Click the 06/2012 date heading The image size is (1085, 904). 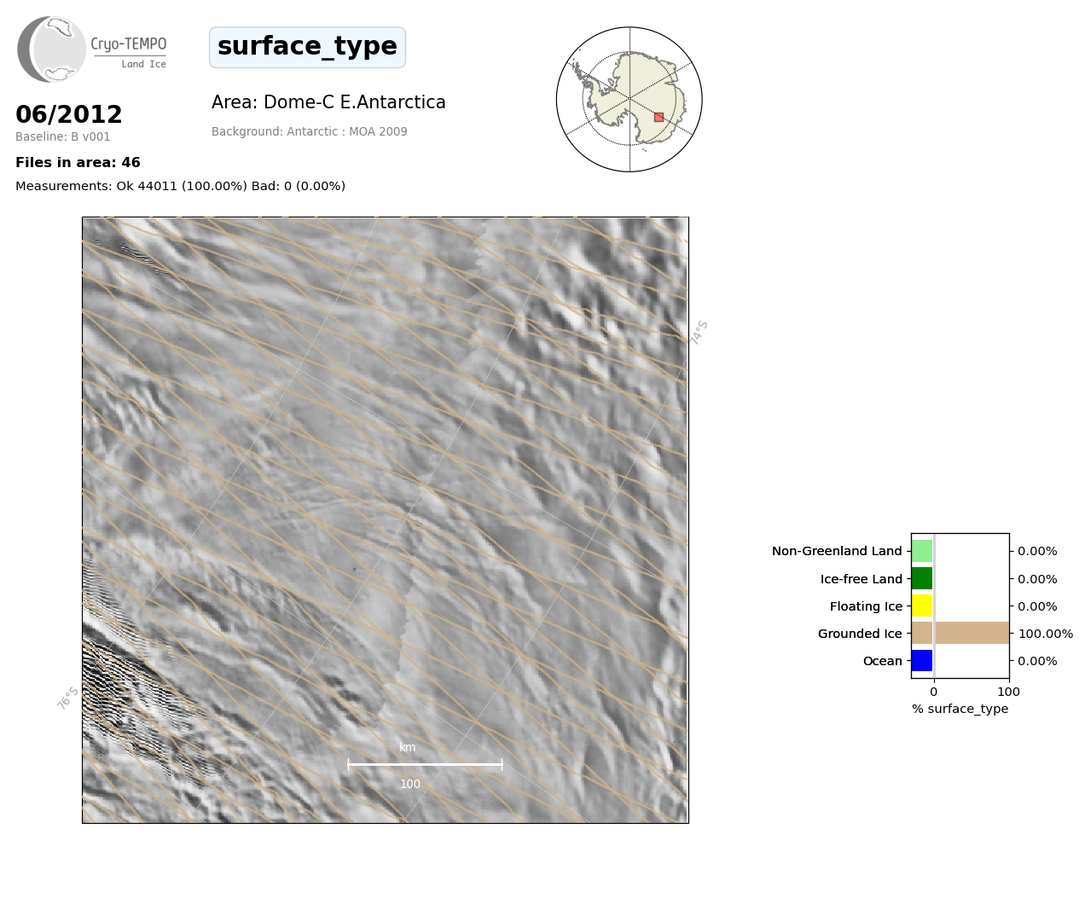click(69, 114)
